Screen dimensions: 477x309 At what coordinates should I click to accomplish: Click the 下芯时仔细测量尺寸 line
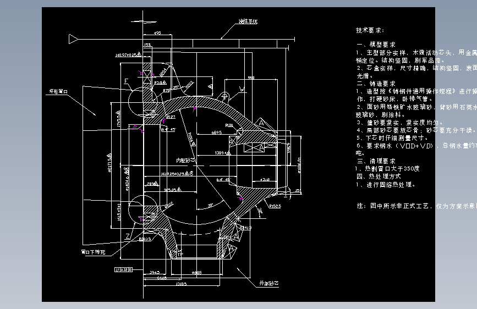tap(392, 138)
